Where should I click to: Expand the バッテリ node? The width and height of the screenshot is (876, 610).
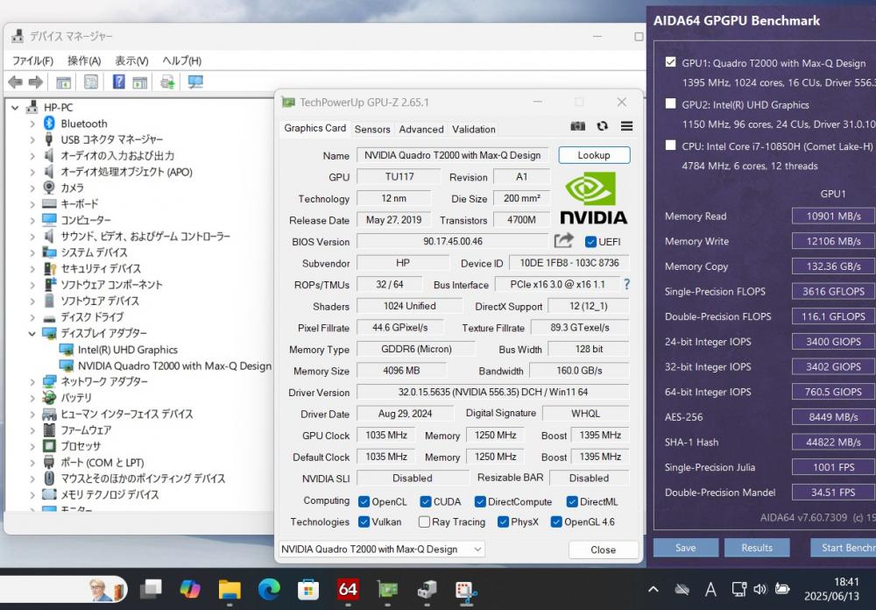point(32,398)
